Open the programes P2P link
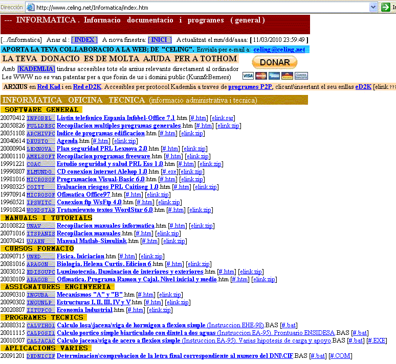 [250, 87]
